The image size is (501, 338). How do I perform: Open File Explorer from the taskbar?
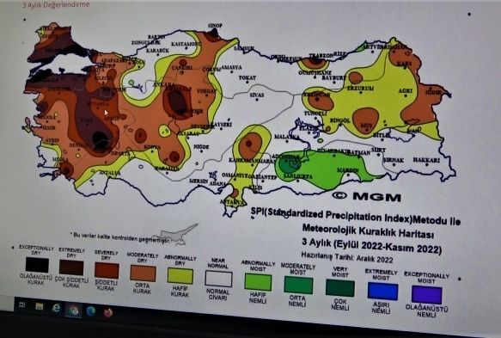pos(39,307)
